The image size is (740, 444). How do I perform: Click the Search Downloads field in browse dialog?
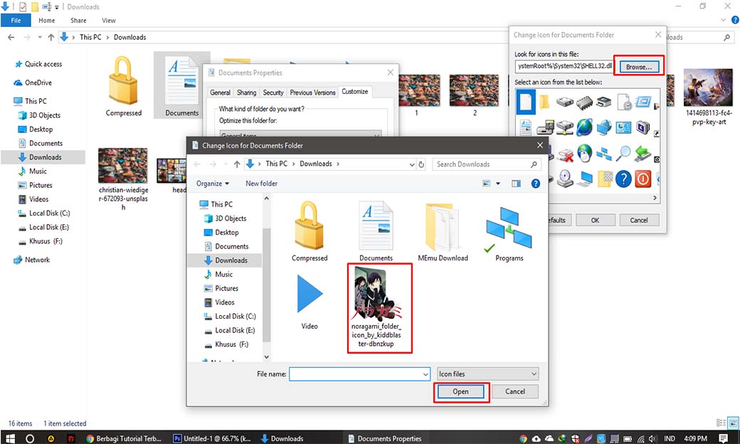click(487, 164)
